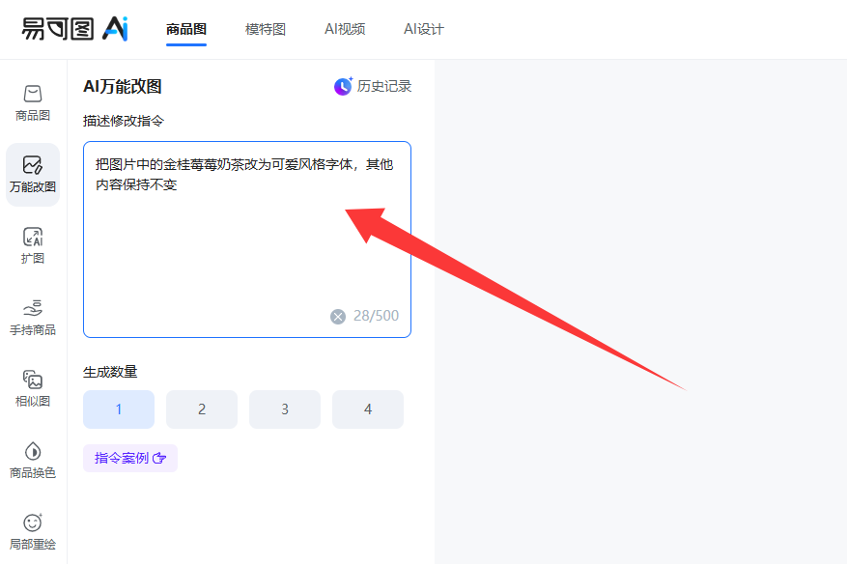Select the 商品换色 recolor tool
Screen dimensions: 847x564
click(33, 461)
